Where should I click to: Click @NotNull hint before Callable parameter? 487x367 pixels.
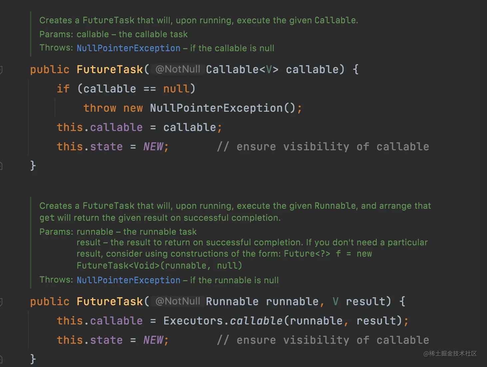pos(178,69)
